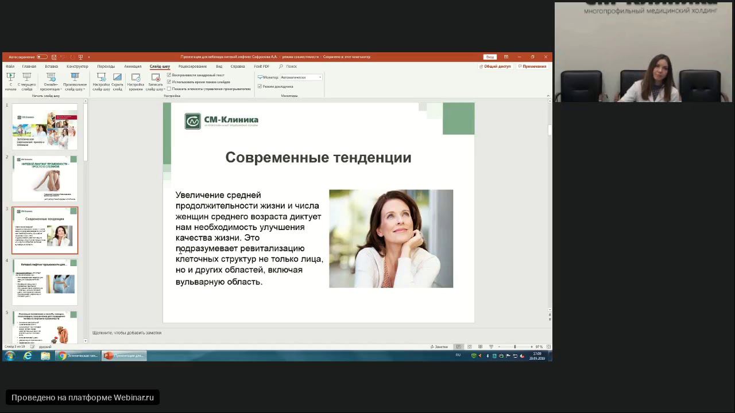Click Примечания comments button
The image size is (735, 413).
[x=532, y=67]
